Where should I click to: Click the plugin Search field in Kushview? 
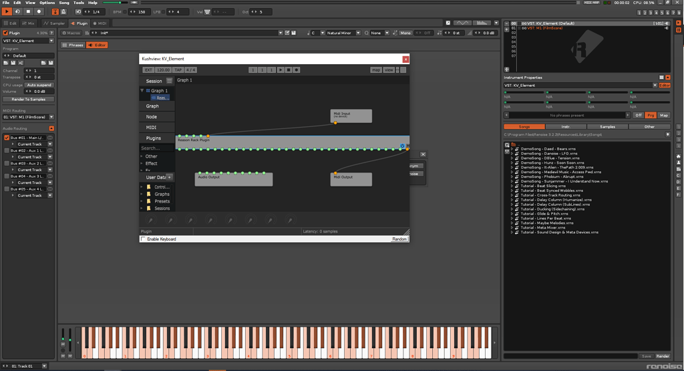point(157,148)
